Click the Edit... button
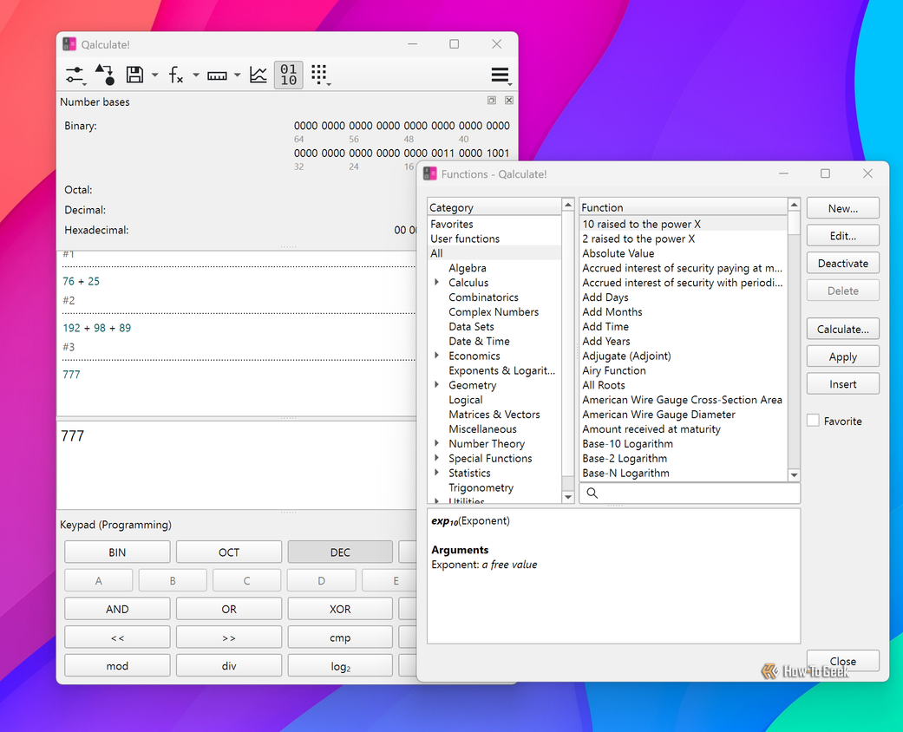Viewport: 903px width, 732px height. coord(843,236)
